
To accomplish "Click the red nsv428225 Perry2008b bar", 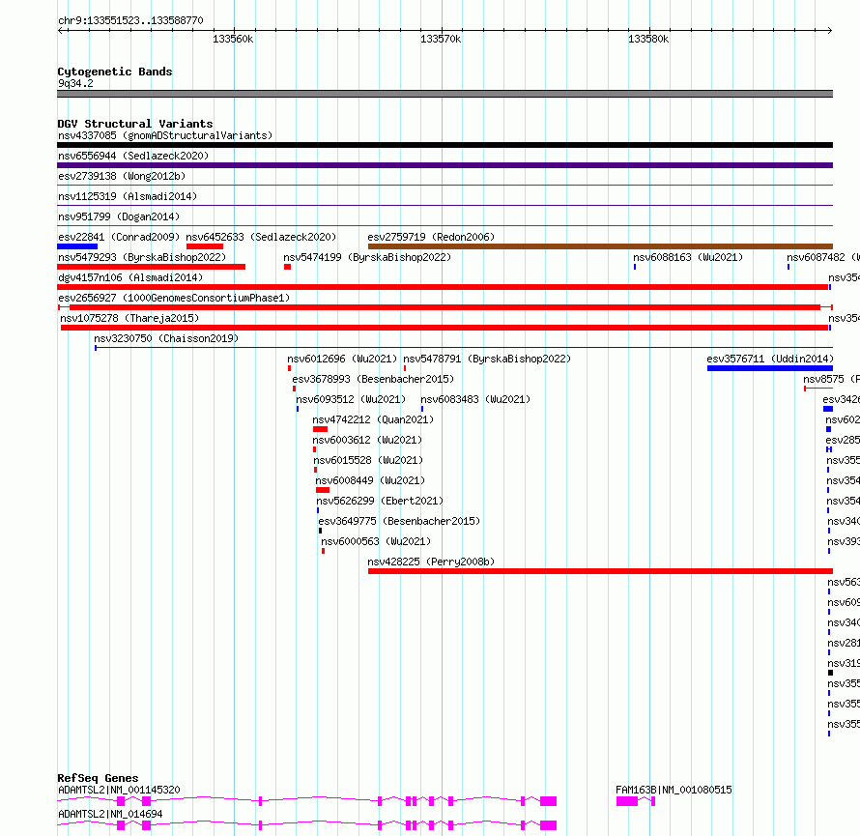I will (x=601, y=571).
